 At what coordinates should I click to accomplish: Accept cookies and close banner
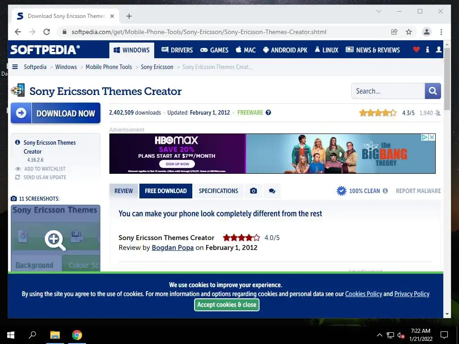click(x=226, y=305)
